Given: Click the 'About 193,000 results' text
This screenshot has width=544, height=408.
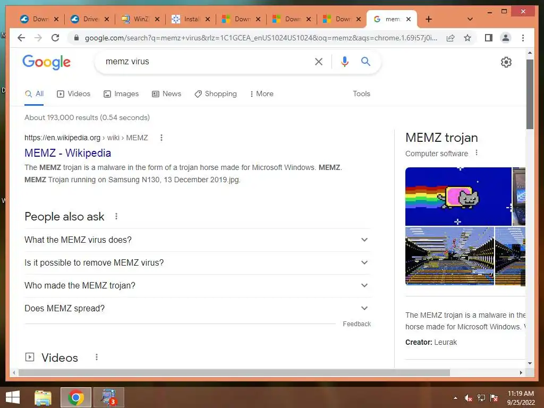Looking at the screenshot, I should click(87, 117).
